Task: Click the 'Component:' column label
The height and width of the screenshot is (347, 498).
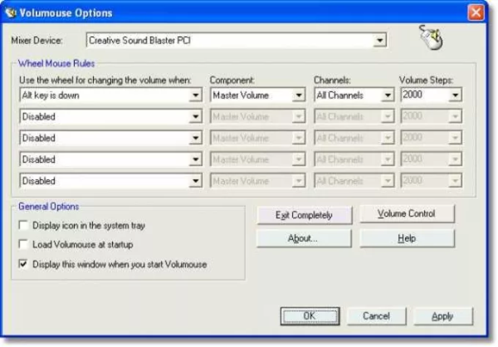Action: coord(232,80)
